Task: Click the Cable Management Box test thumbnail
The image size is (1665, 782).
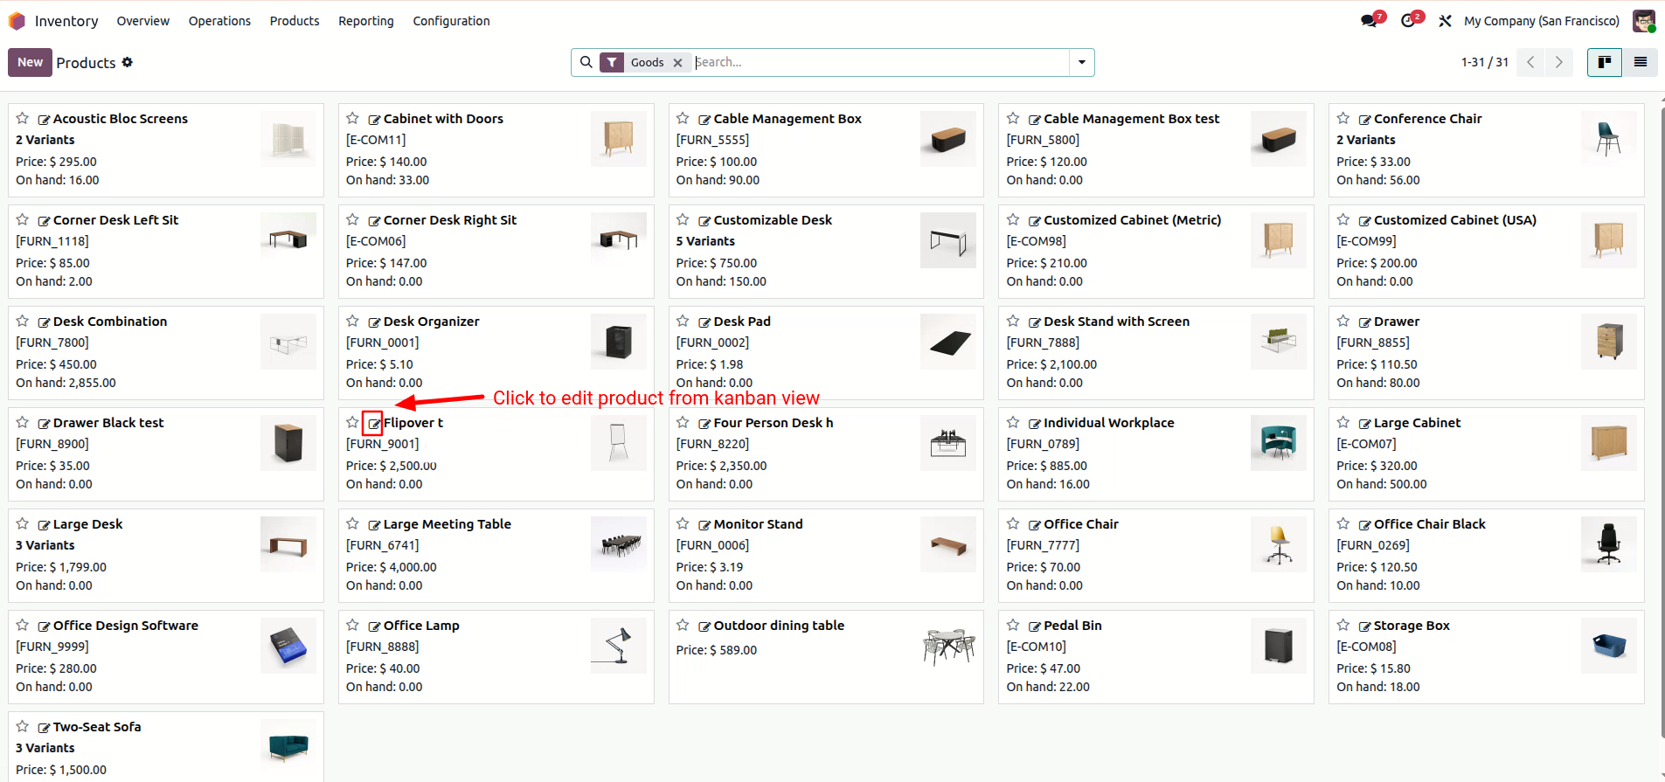Action: (x=1278, y=139)
